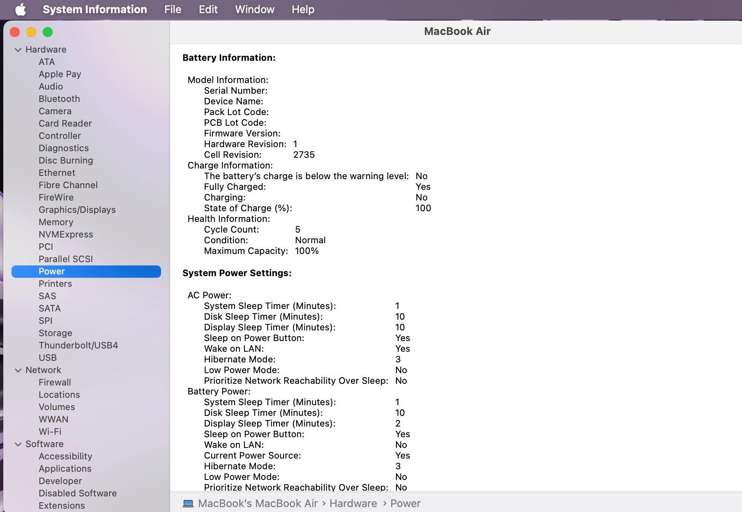Collapse the Hardware section
742x512 pixels.
pyautogui.click(x=18, y=50)
